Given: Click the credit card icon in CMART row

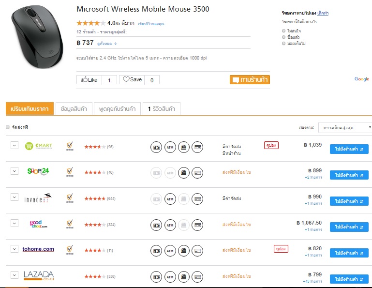Looking at the screenshot, I should 197,147.
